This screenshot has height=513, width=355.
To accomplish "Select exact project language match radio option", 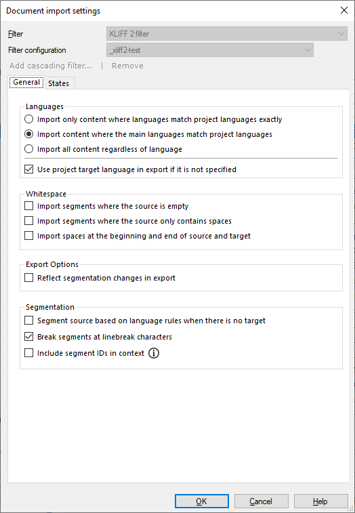I will pyautogui.click(x=28, y=119).
